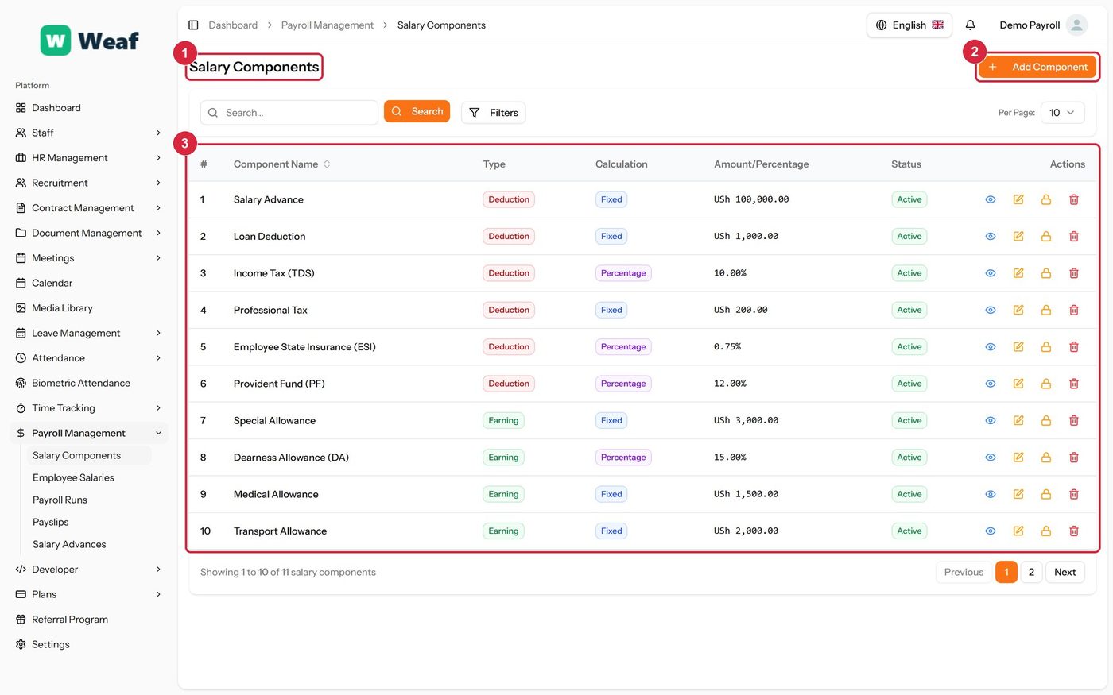Screen dimensions: 1113x695
Task: Expand the Document Management menu
Action: coord(89,233)
